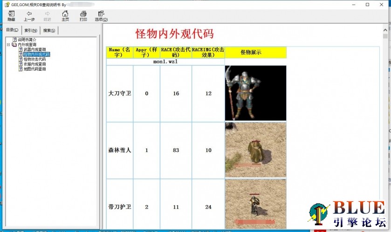
Task: Click the help icon beside 地图代码查询
Action: 21,69
